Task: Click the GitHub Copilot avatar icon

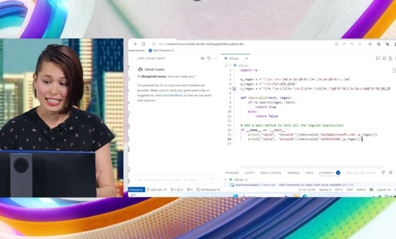Action: click(x=140, y=69)
